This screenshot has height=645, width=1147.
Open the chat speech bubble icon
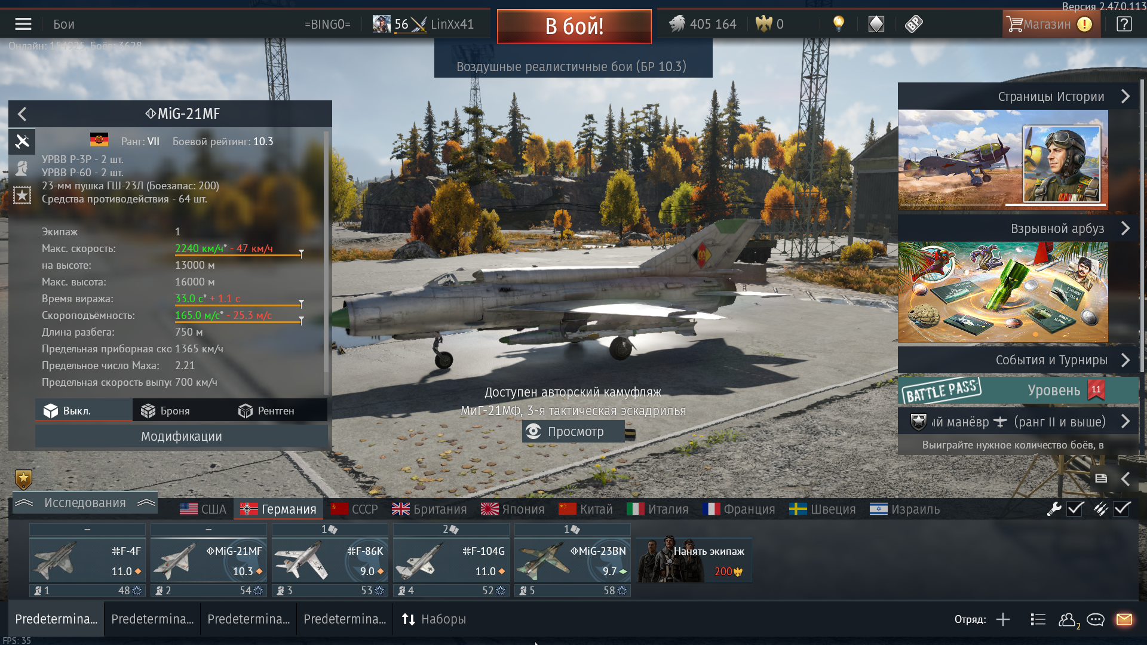(1096, 619)
